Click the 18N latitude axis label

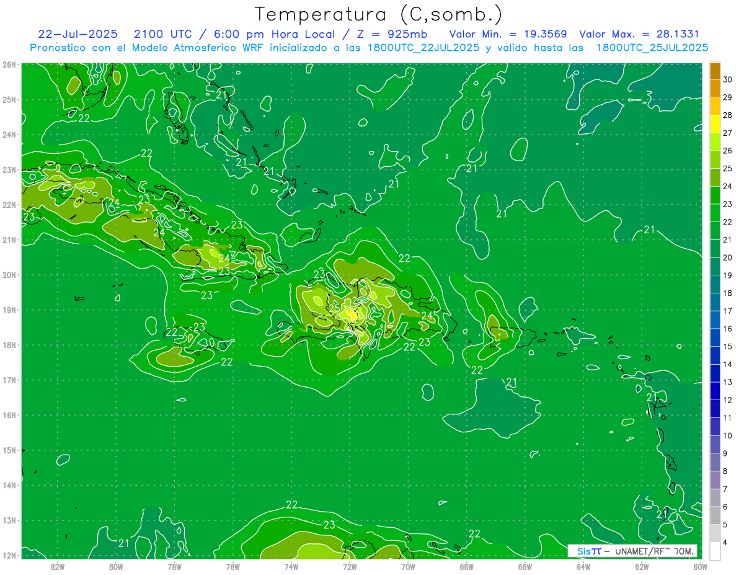point(9,345)
